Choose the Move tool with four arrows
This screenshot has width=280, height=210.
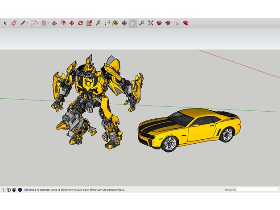(72, 23)
